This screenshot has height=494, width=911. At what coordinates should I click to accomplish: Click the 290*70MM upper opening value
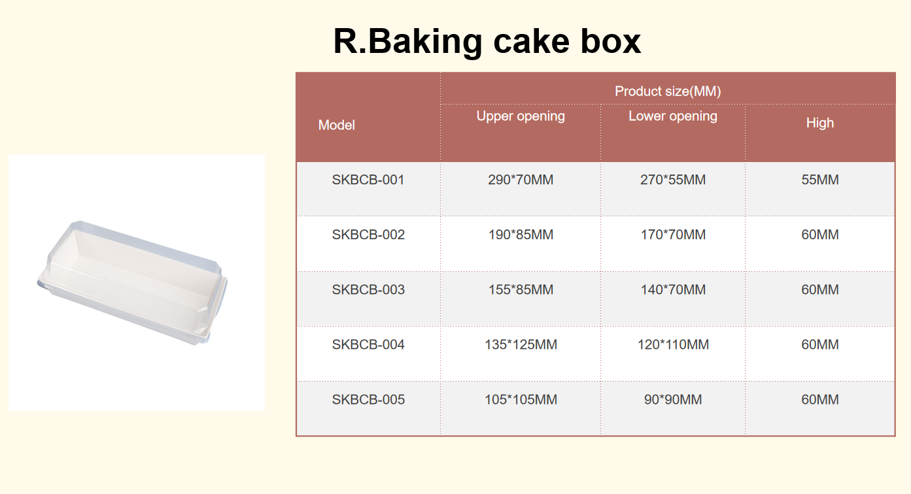click(521, 180)
